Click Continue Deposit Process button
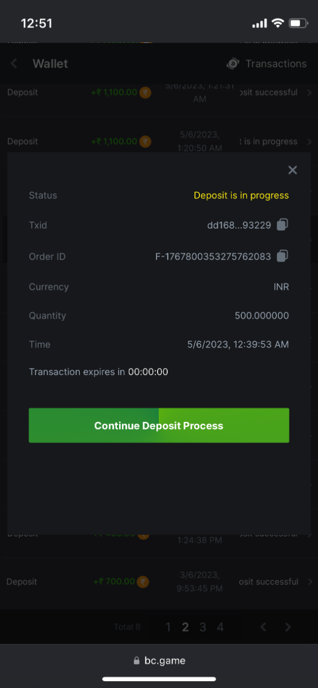 click(x=159, y=425)
